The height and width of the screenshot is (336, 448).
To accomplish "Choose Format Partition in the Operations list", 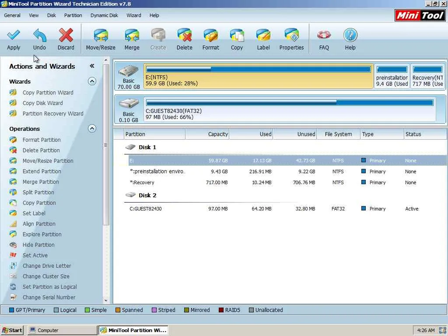I will pos(42,140).
